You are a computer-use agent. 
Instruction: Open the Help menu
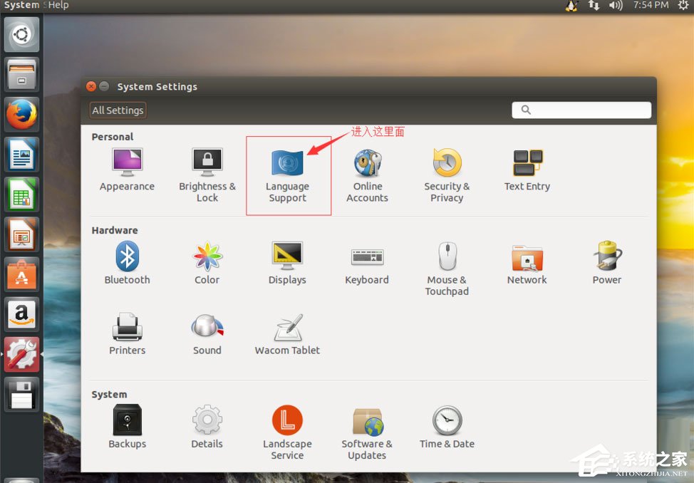(57, 5)
